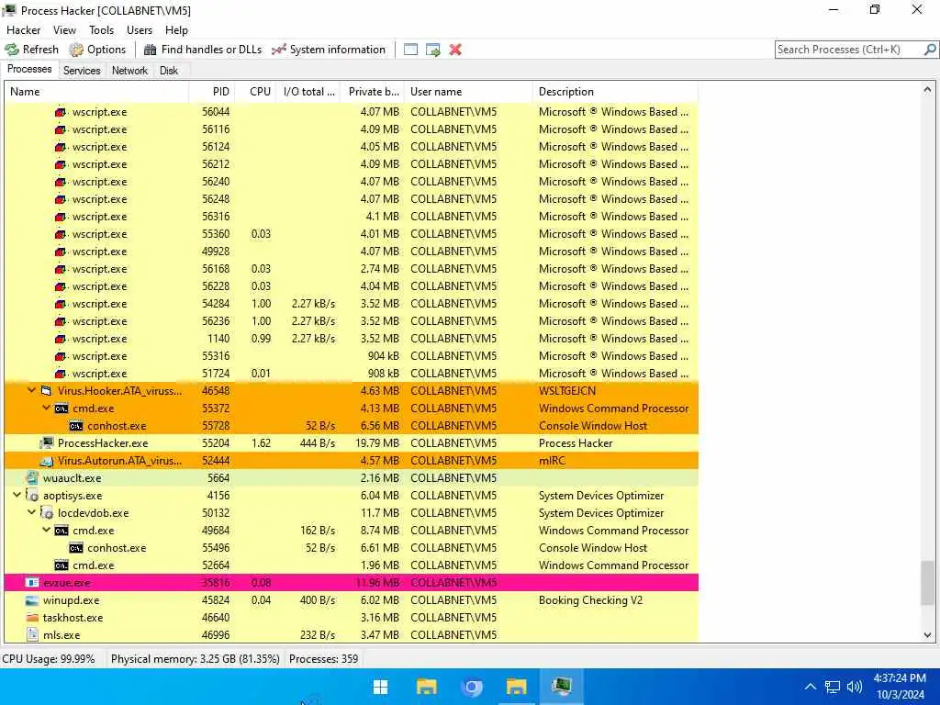The height and width of the screenshot is (705, 940).
Task: Click the locdevdob.exe gear icon
Action: tap(46, 513)
